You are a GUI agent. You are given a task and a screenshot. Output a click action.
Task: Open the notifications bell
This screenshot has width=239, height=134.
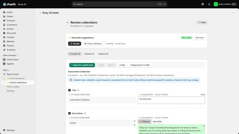209,4
